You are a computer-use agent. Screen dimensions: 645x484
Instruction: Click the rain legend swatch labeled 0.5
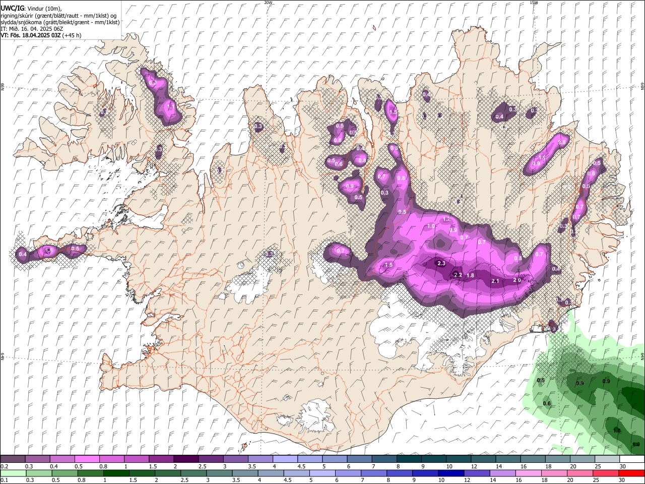(x=65, y=473)
